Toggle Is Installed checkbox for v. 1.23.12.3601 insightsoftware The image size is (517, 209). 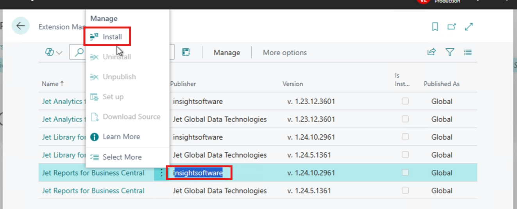405,101
